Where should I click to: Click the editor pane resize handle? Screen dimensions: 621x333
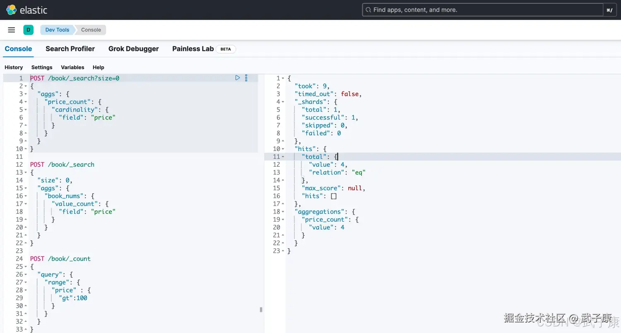coord(261,309)
